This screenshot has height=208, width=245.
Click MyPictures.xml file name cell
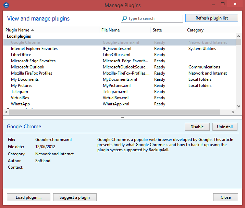pos(117,86)
